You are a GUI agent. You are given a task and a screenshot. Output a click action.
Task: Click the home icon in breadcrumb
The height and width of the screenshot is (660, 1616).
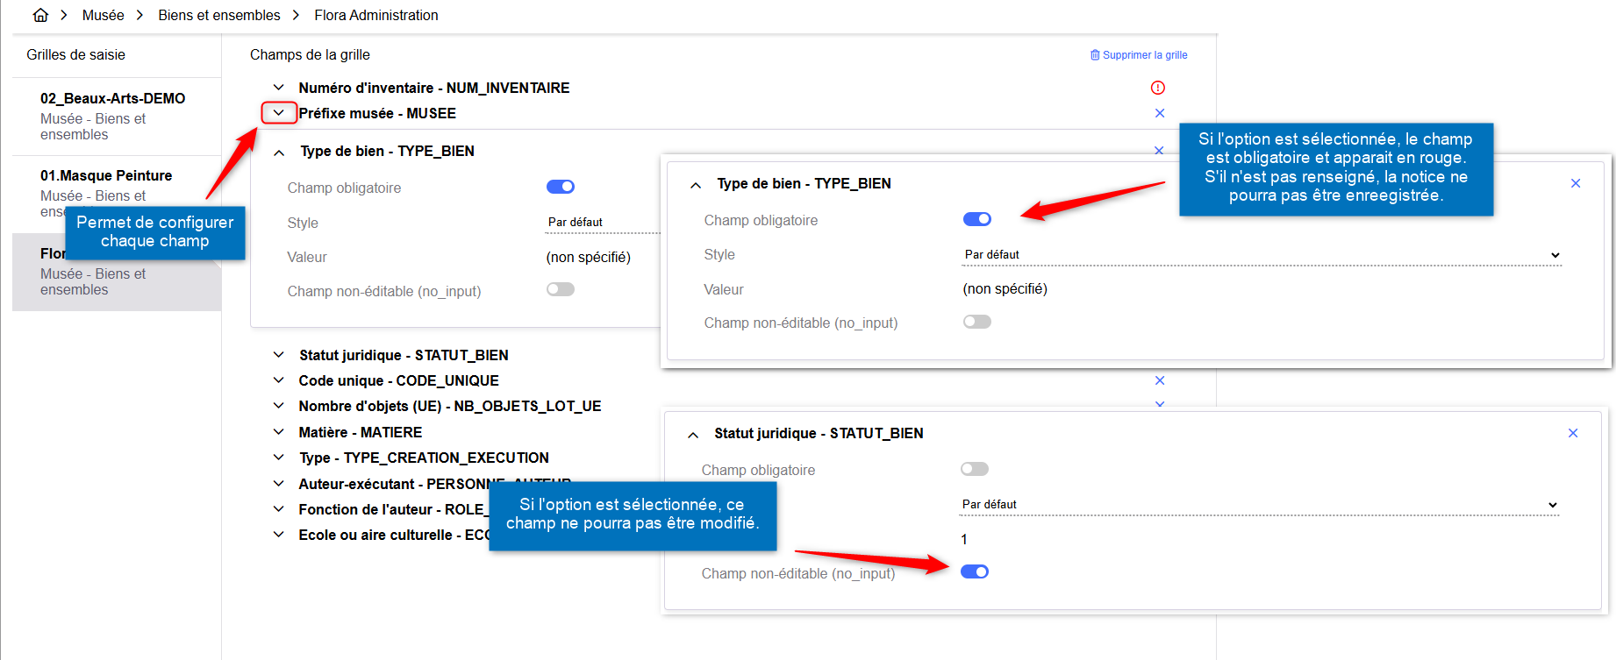(40, 15)
